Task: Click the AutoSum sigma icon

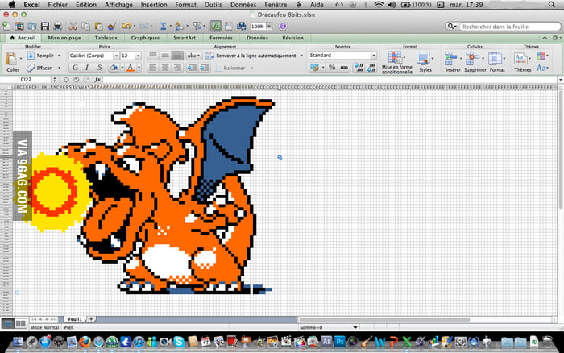Action: [x=164, y=27]
